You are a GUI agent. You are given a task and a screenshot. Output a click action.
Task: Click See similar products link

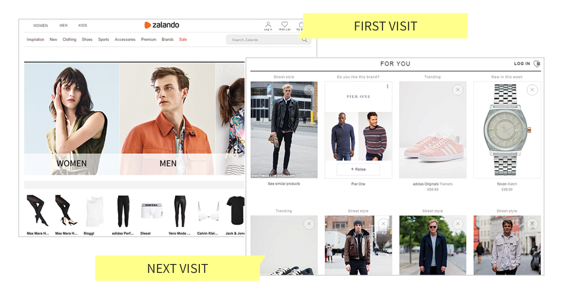coord(284,184)
